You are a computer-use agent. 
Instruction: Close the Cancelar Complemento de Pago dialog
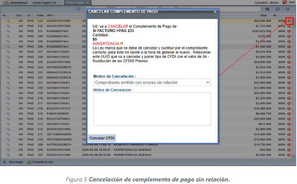pyautogui.click(x=215, y=12)
